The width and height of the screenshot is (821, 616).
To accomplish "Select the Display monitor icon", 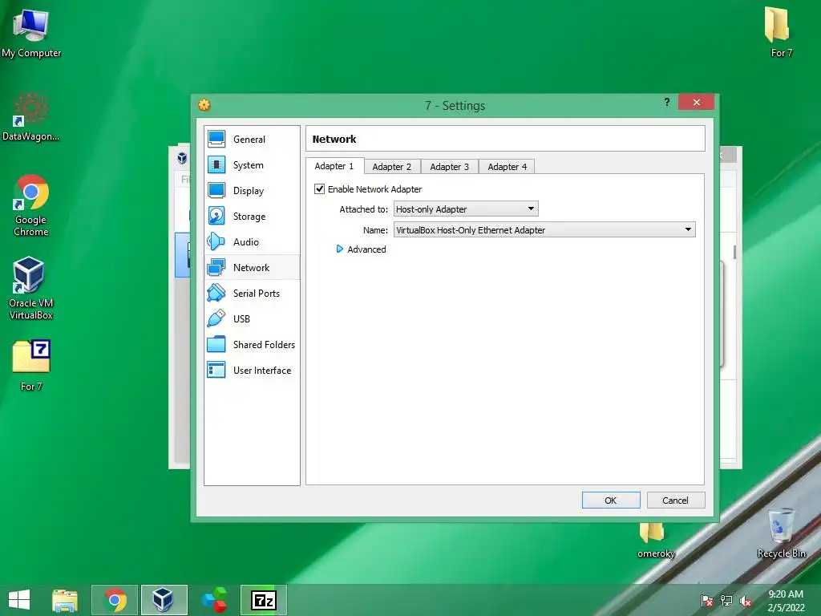I will (216, 191).
